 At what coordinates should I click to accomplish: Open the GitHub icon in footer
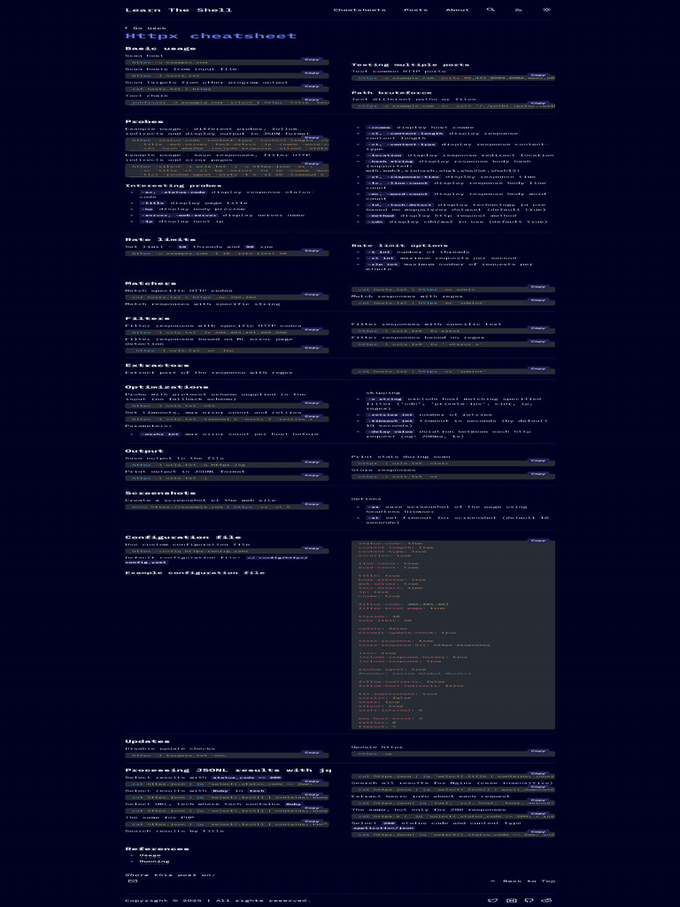click(x=529, y=900)
